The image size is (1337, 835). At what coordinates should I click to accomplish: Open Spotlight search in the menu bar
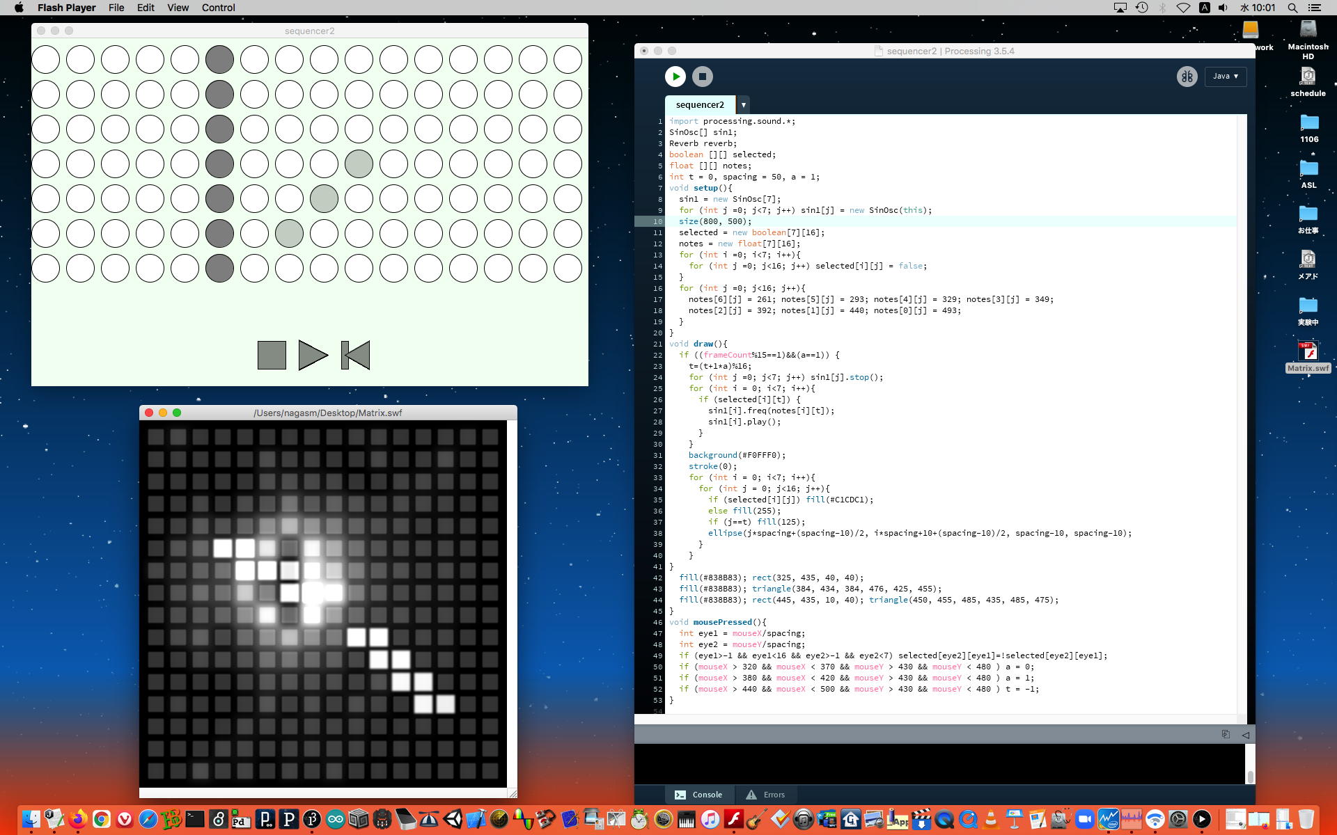pyautogui.click(x=1292, y=8)
